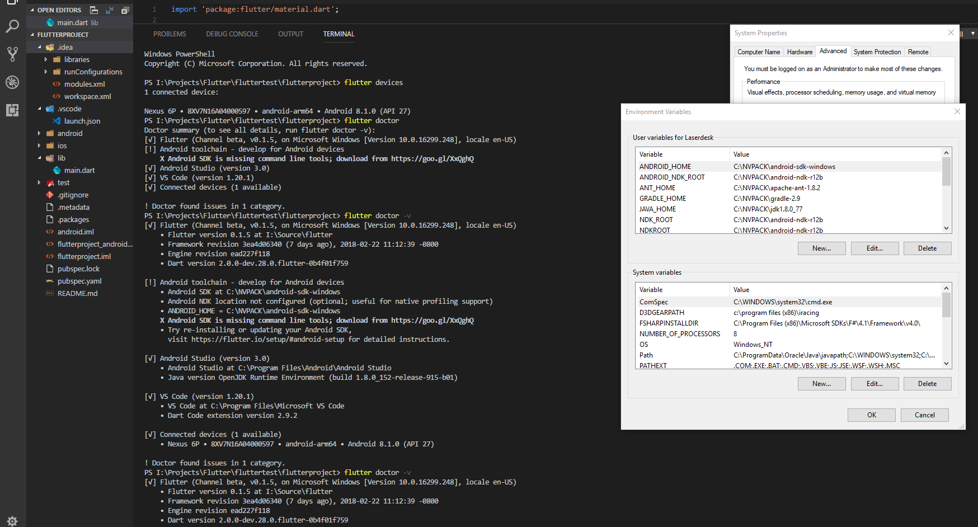Image resolution: width=978 pixels, height=527 pixels.
Task: Close the Environment Variables dialog
Action: click(957, 111)
